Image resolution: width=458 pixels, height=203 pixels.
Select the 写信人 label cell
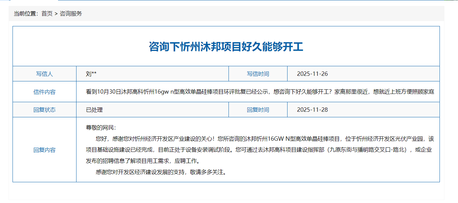pyautogui.click(x=45, y=74)
